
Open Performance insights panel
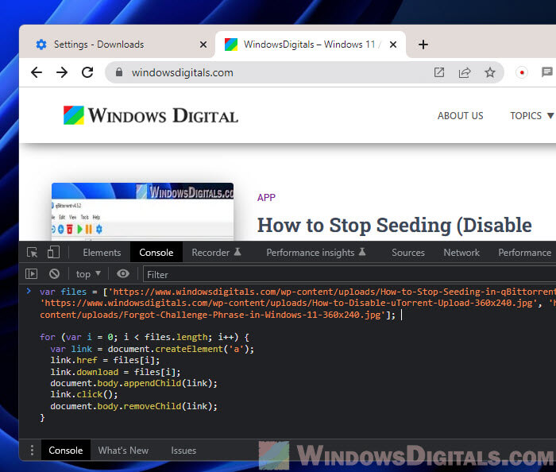(315, 253)
